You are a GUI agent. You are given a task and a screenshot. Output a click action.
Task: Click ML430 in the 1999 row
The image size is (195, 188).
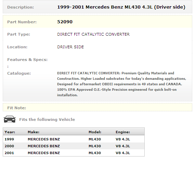click(x=95, y=139)
